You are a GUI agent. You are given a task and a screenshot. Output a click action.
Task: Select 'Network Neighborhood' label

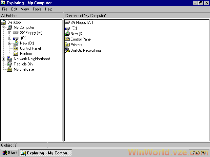pyautogui.click(x=32, y=59)
